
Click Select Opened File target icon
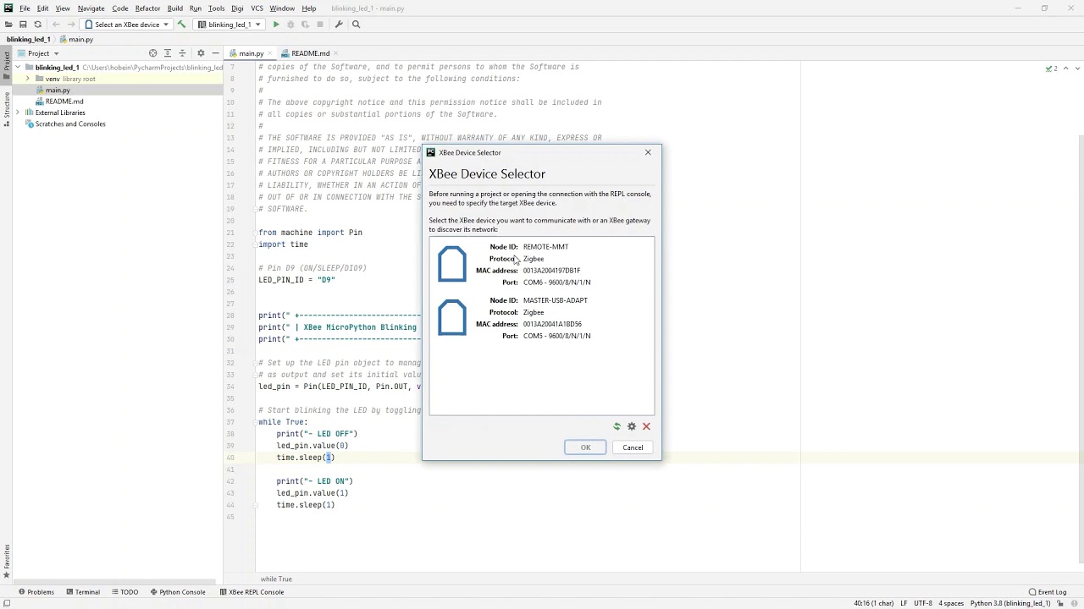pyautogui.click(x=152, y=53)
